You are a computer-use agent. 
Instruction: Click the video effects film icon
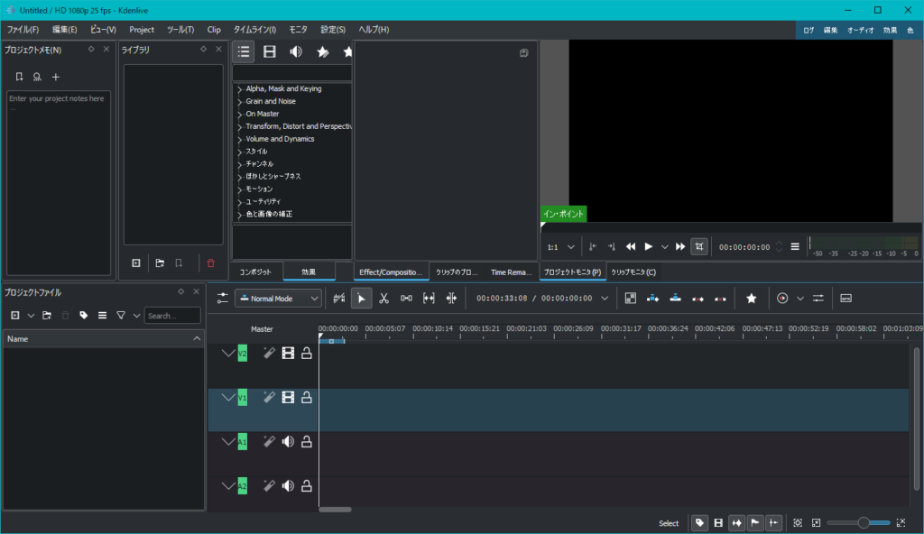(x=269, y=52)
